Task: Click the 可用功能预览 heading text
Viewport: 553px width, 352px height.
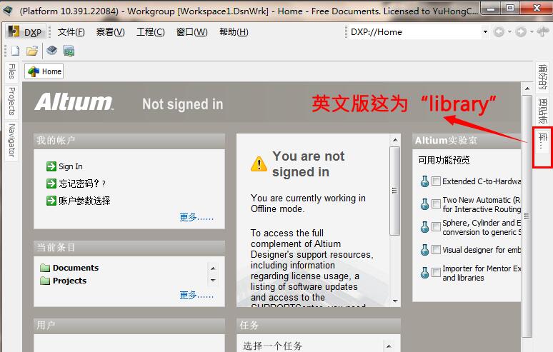Action: click(x=444, y=161)
